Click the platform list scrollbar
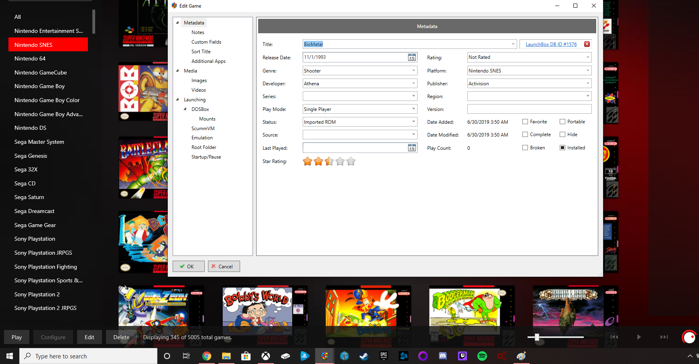The image size is (699, 364). click(x=94, y=22)
